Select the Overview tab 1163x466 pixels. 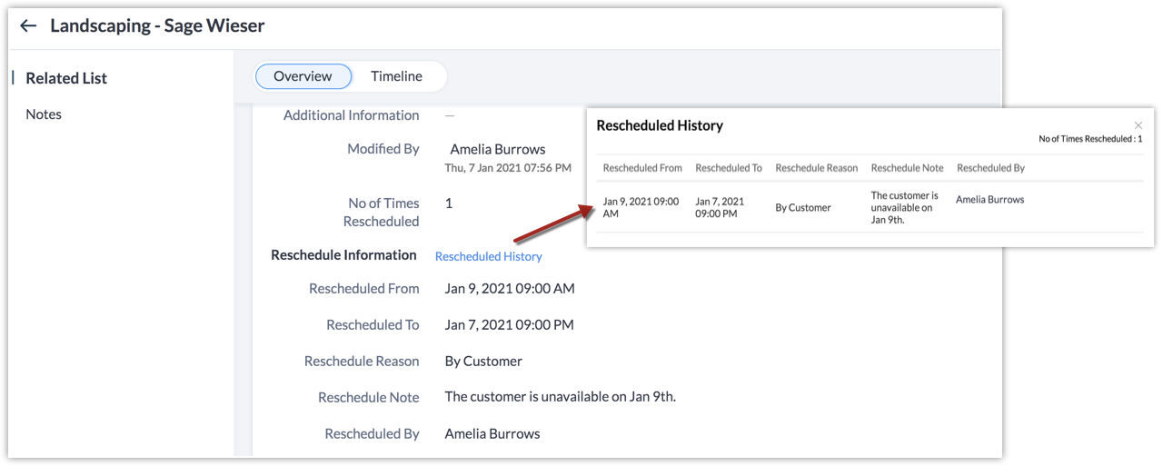point(303,76)
